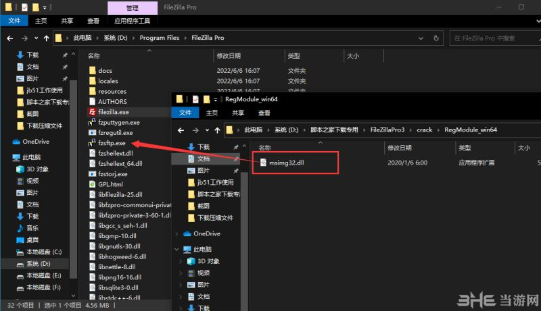Screen dimensions: 541x311
Task: Expand 3D 对象 node in RegModule_win64 navigation pane
Action: point(181,261)
